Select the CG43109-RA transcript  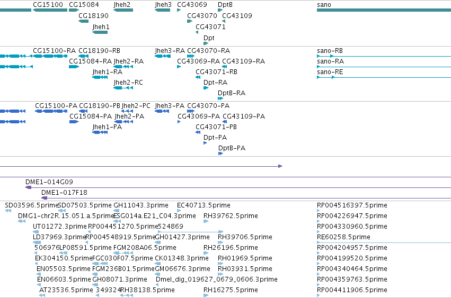[225, 67]
